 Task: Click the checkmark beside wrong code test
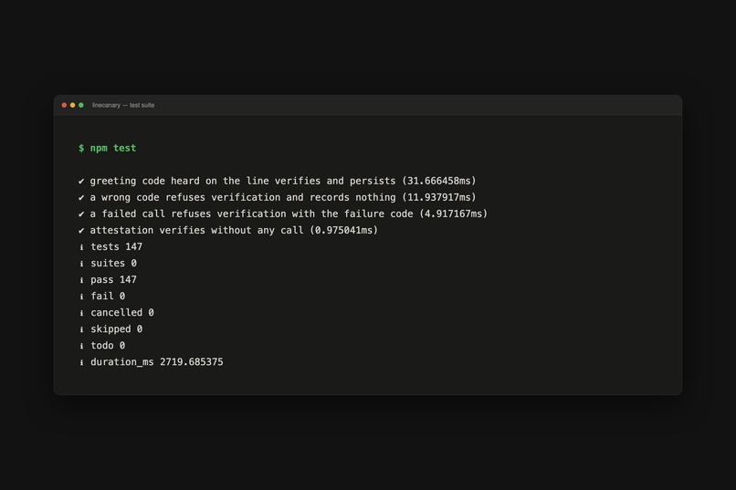[x=81, y=197]
